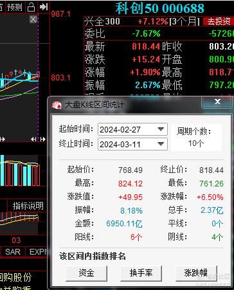Viewport: 234px width, 290px height.
Task: Click the 科创50 000688 title
Action: [159, 8]
